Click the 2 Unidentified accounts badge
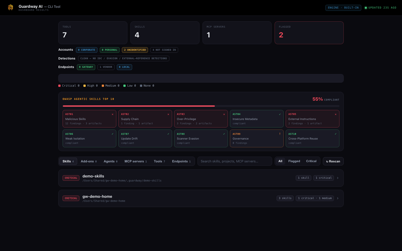This screenshot has width=402, height=251. coord(135,50)
